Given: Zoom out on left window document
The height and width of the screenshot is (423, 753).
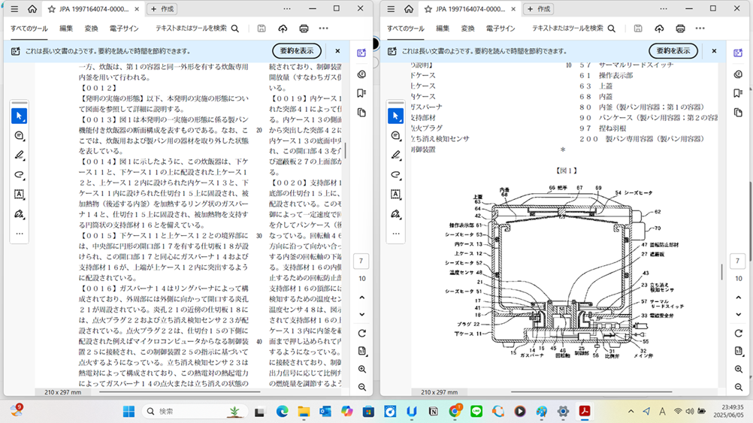Looking at the screenshot, I should point(362,387).
